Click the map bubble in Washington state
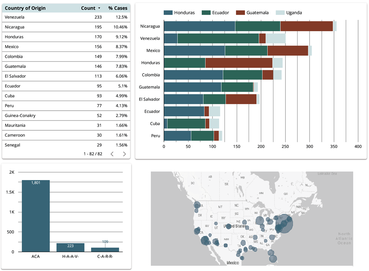This screenshot has height=271, width=369. coord(197,205)
